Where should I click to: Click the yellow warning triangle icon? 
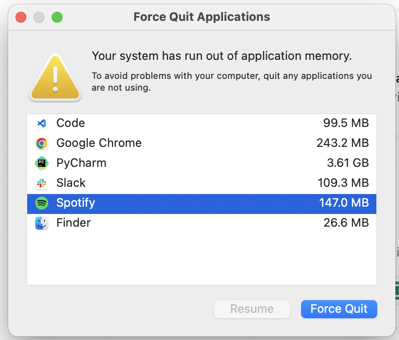point(55,78)
